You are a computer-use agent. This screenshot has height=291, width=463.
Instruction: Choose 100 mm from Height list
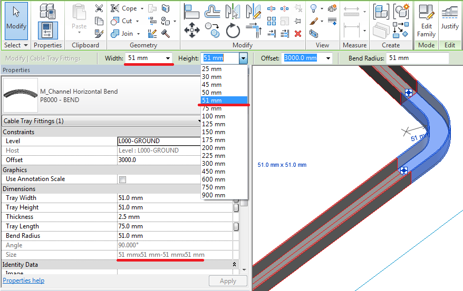224,116
